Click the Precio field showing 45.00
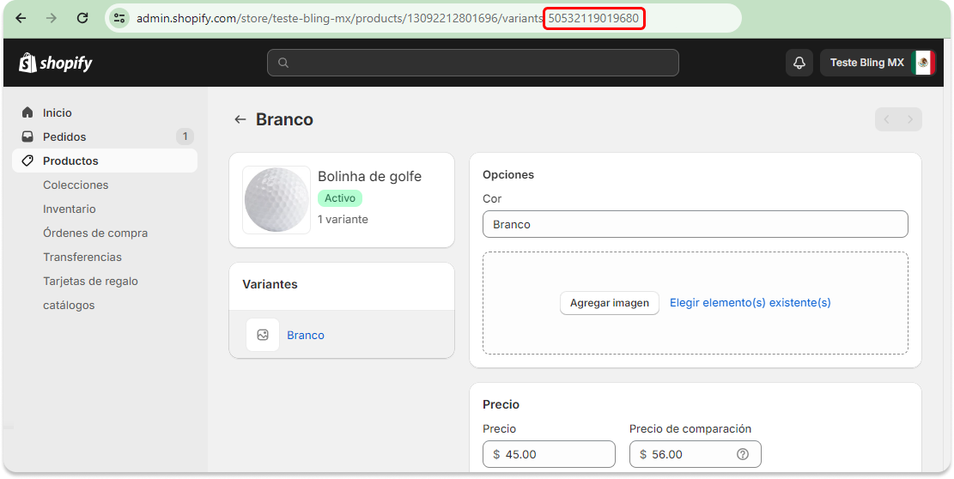This screenshot has height=479, width=954. click(549, 454)
